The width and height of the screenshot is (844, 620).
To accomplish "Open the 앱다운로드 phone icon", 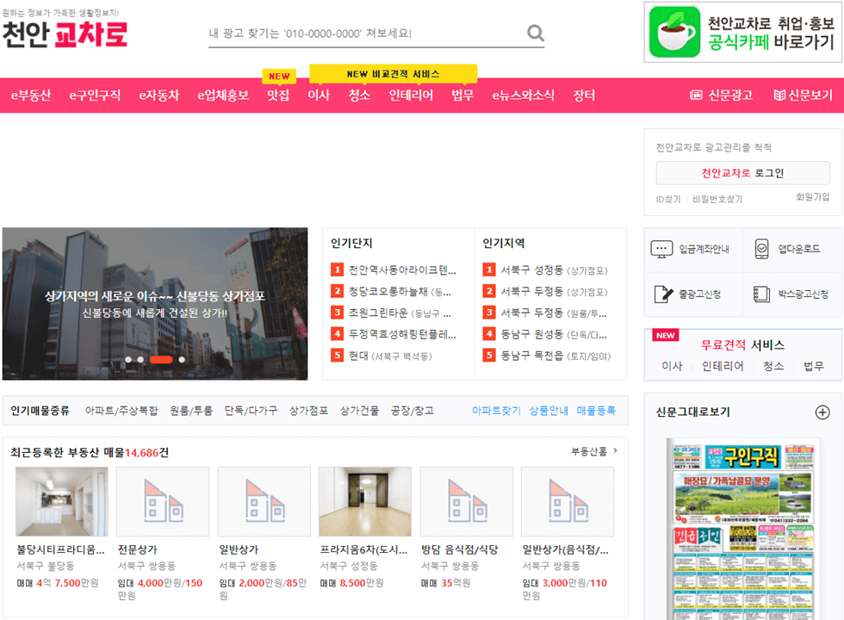I will 761,249.
